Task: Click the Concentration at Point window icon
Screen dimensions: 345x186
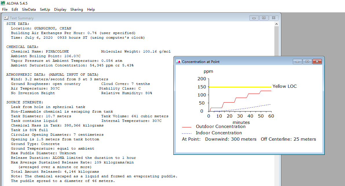Action: click(x=179, y=62)
